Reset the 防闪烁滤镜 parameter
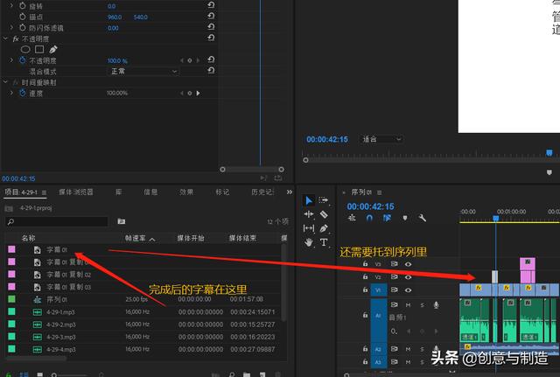Image resolution: width=560 pixels, height=377 pixels. tap(211, 27)
